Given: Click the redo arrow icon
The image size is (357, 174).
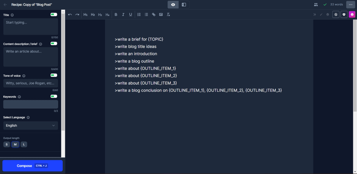Looking at the screenshot, I should pos(77,15).
